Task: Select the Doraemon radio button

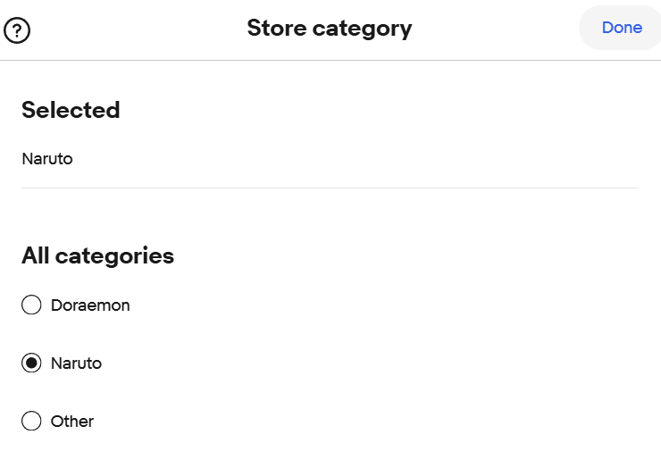Action: pos(31,305)
